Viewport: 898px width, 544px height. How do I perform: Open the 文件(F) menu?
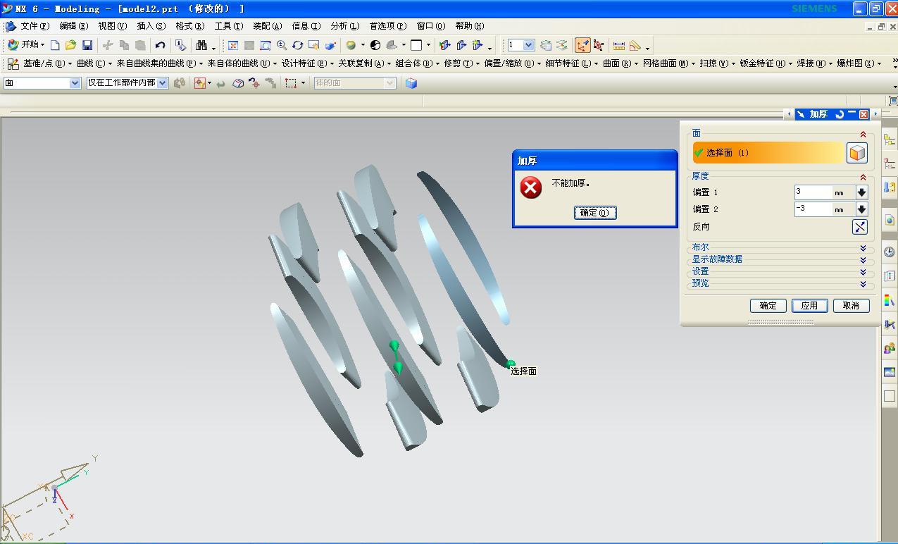(35, 26)
